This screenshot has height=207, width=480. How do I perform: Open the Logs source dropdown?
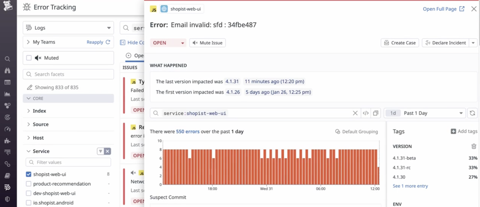tap(68, 28)
